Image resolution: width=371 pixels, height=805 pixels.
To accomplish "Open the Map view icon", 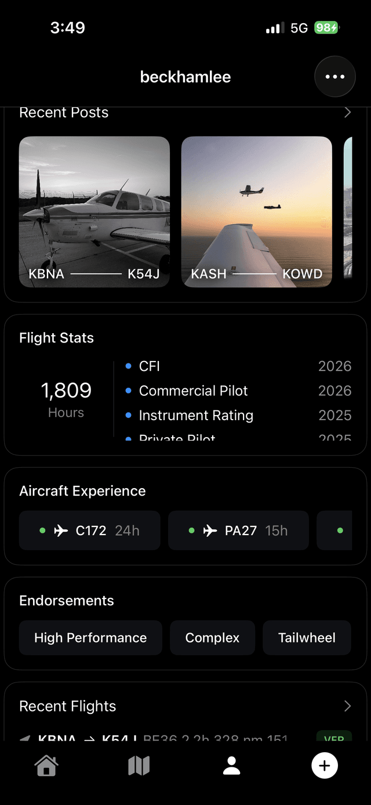I will point(139,765).
